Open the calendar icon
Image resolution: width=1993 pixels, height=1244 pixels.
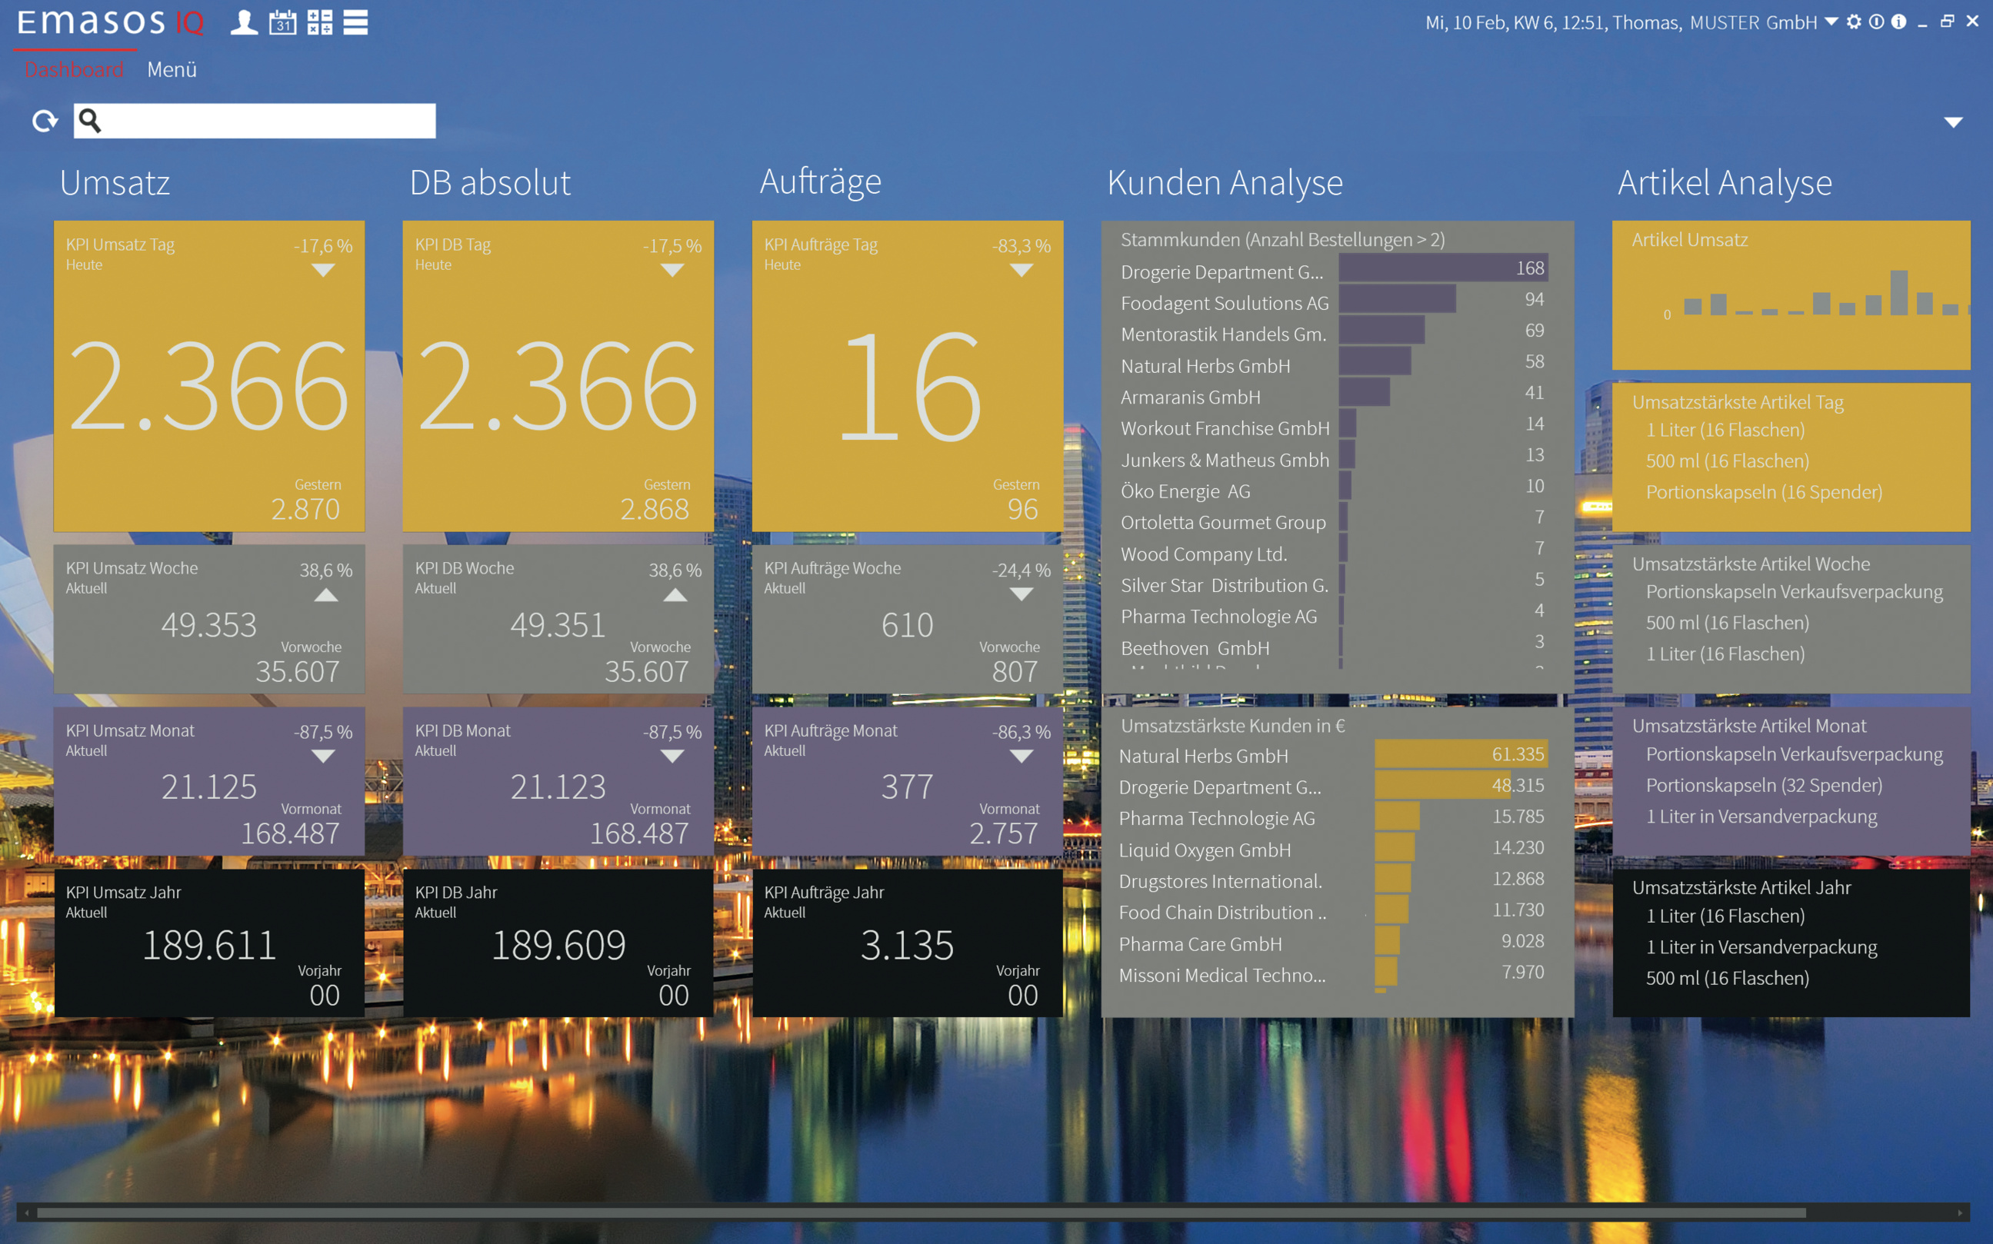point(282,22)
